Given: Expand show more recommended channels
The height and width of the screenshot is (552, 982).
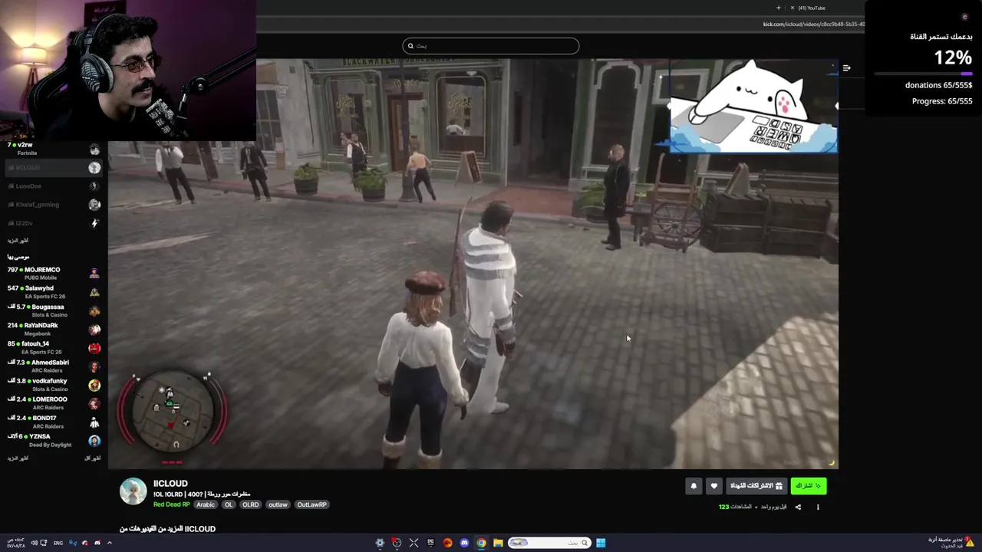Looking at the screenshot, I should (x=18, y=458).
